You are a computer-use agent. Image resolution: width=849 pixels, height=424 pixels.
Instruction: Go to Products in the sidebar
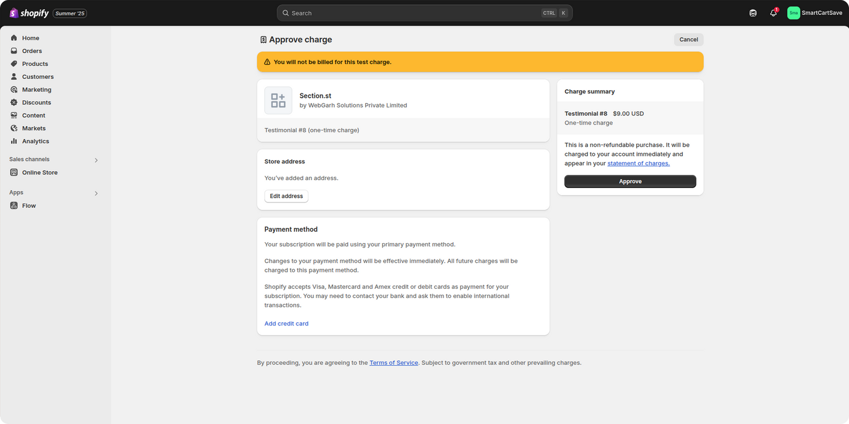tap(35, 64)
